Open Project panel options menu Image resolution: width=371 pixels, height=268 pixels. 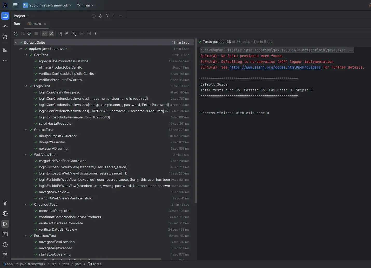114,16
